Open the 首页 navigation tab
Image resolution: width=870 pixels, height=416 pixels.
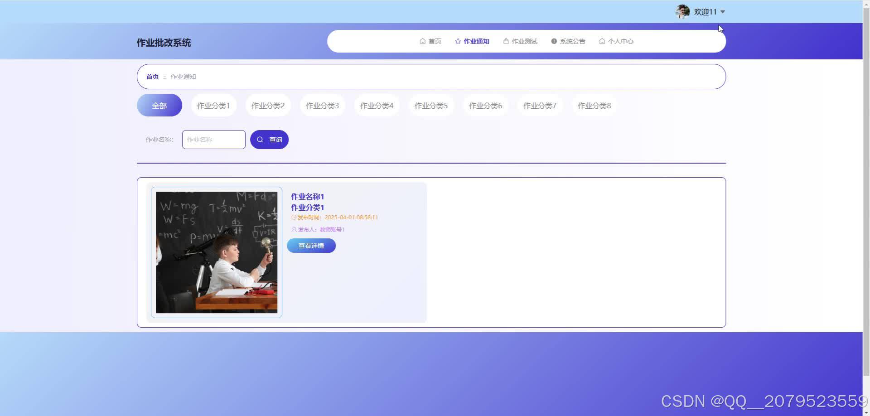[x=430, y=41]
